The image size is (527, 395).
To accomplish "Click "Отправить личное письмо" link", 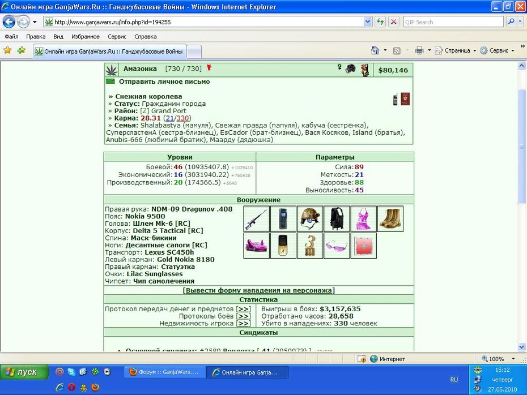I will [x=164, y=81].
